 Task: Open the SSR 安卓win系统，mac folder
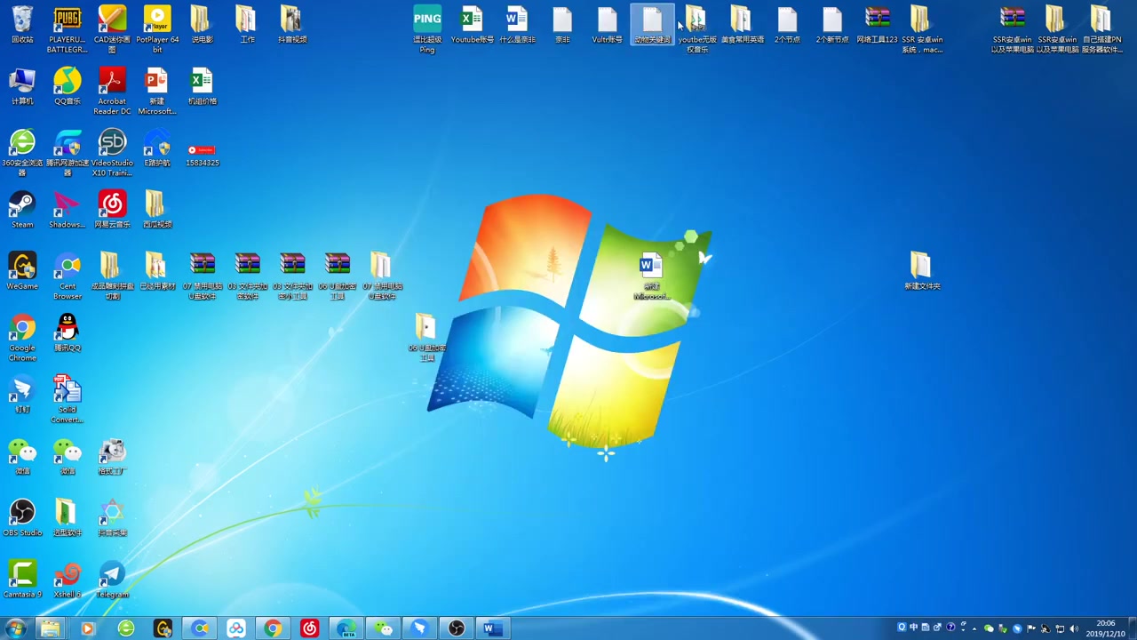coord(922,29)
